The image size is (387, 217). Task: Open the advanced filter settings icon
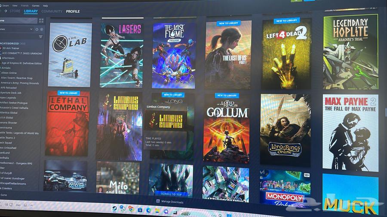click(41, 37)
